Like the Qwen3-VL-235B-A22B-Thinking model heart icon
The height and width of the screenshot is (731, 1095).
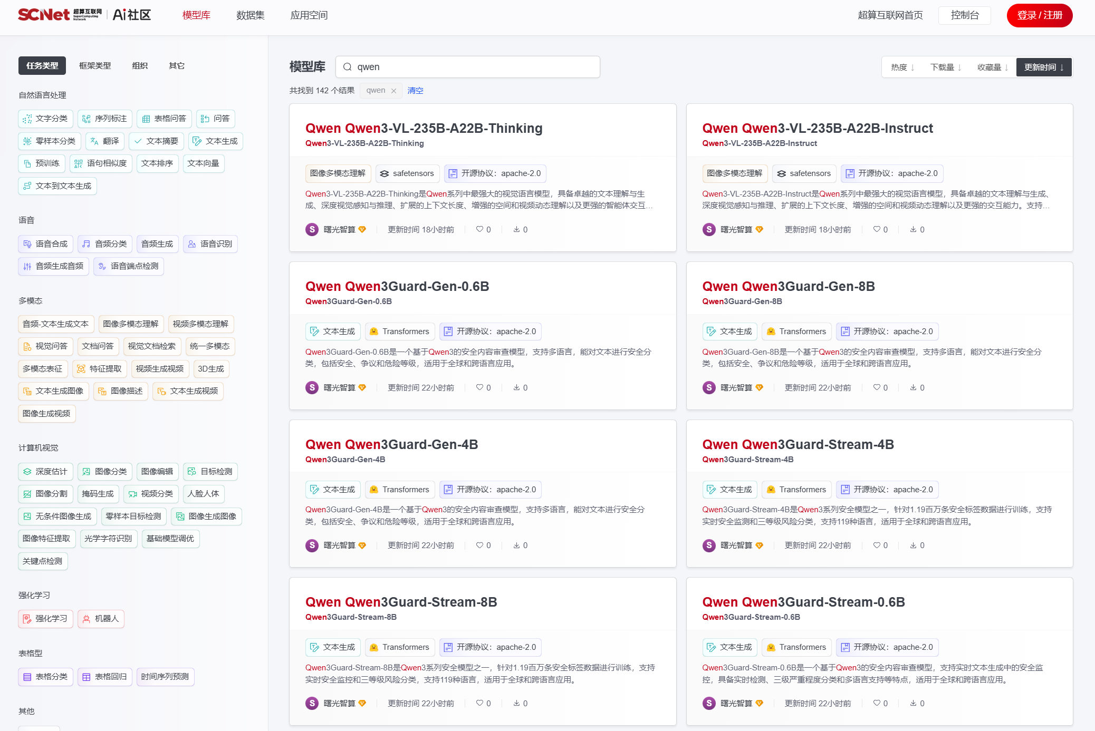479,229
